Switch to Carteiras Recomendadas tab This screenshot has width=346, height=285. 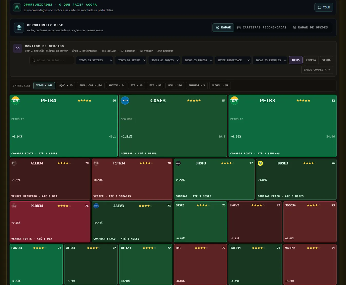[x=262, y=27]
